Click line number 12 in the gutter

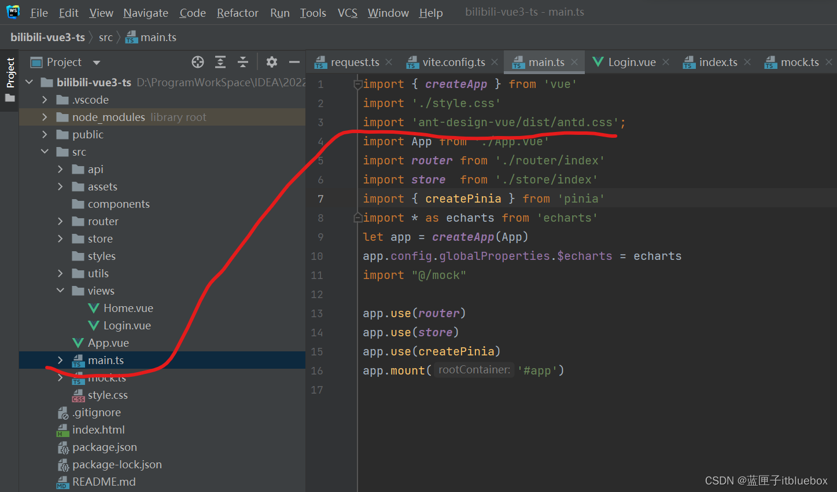[x=316, y=294]
